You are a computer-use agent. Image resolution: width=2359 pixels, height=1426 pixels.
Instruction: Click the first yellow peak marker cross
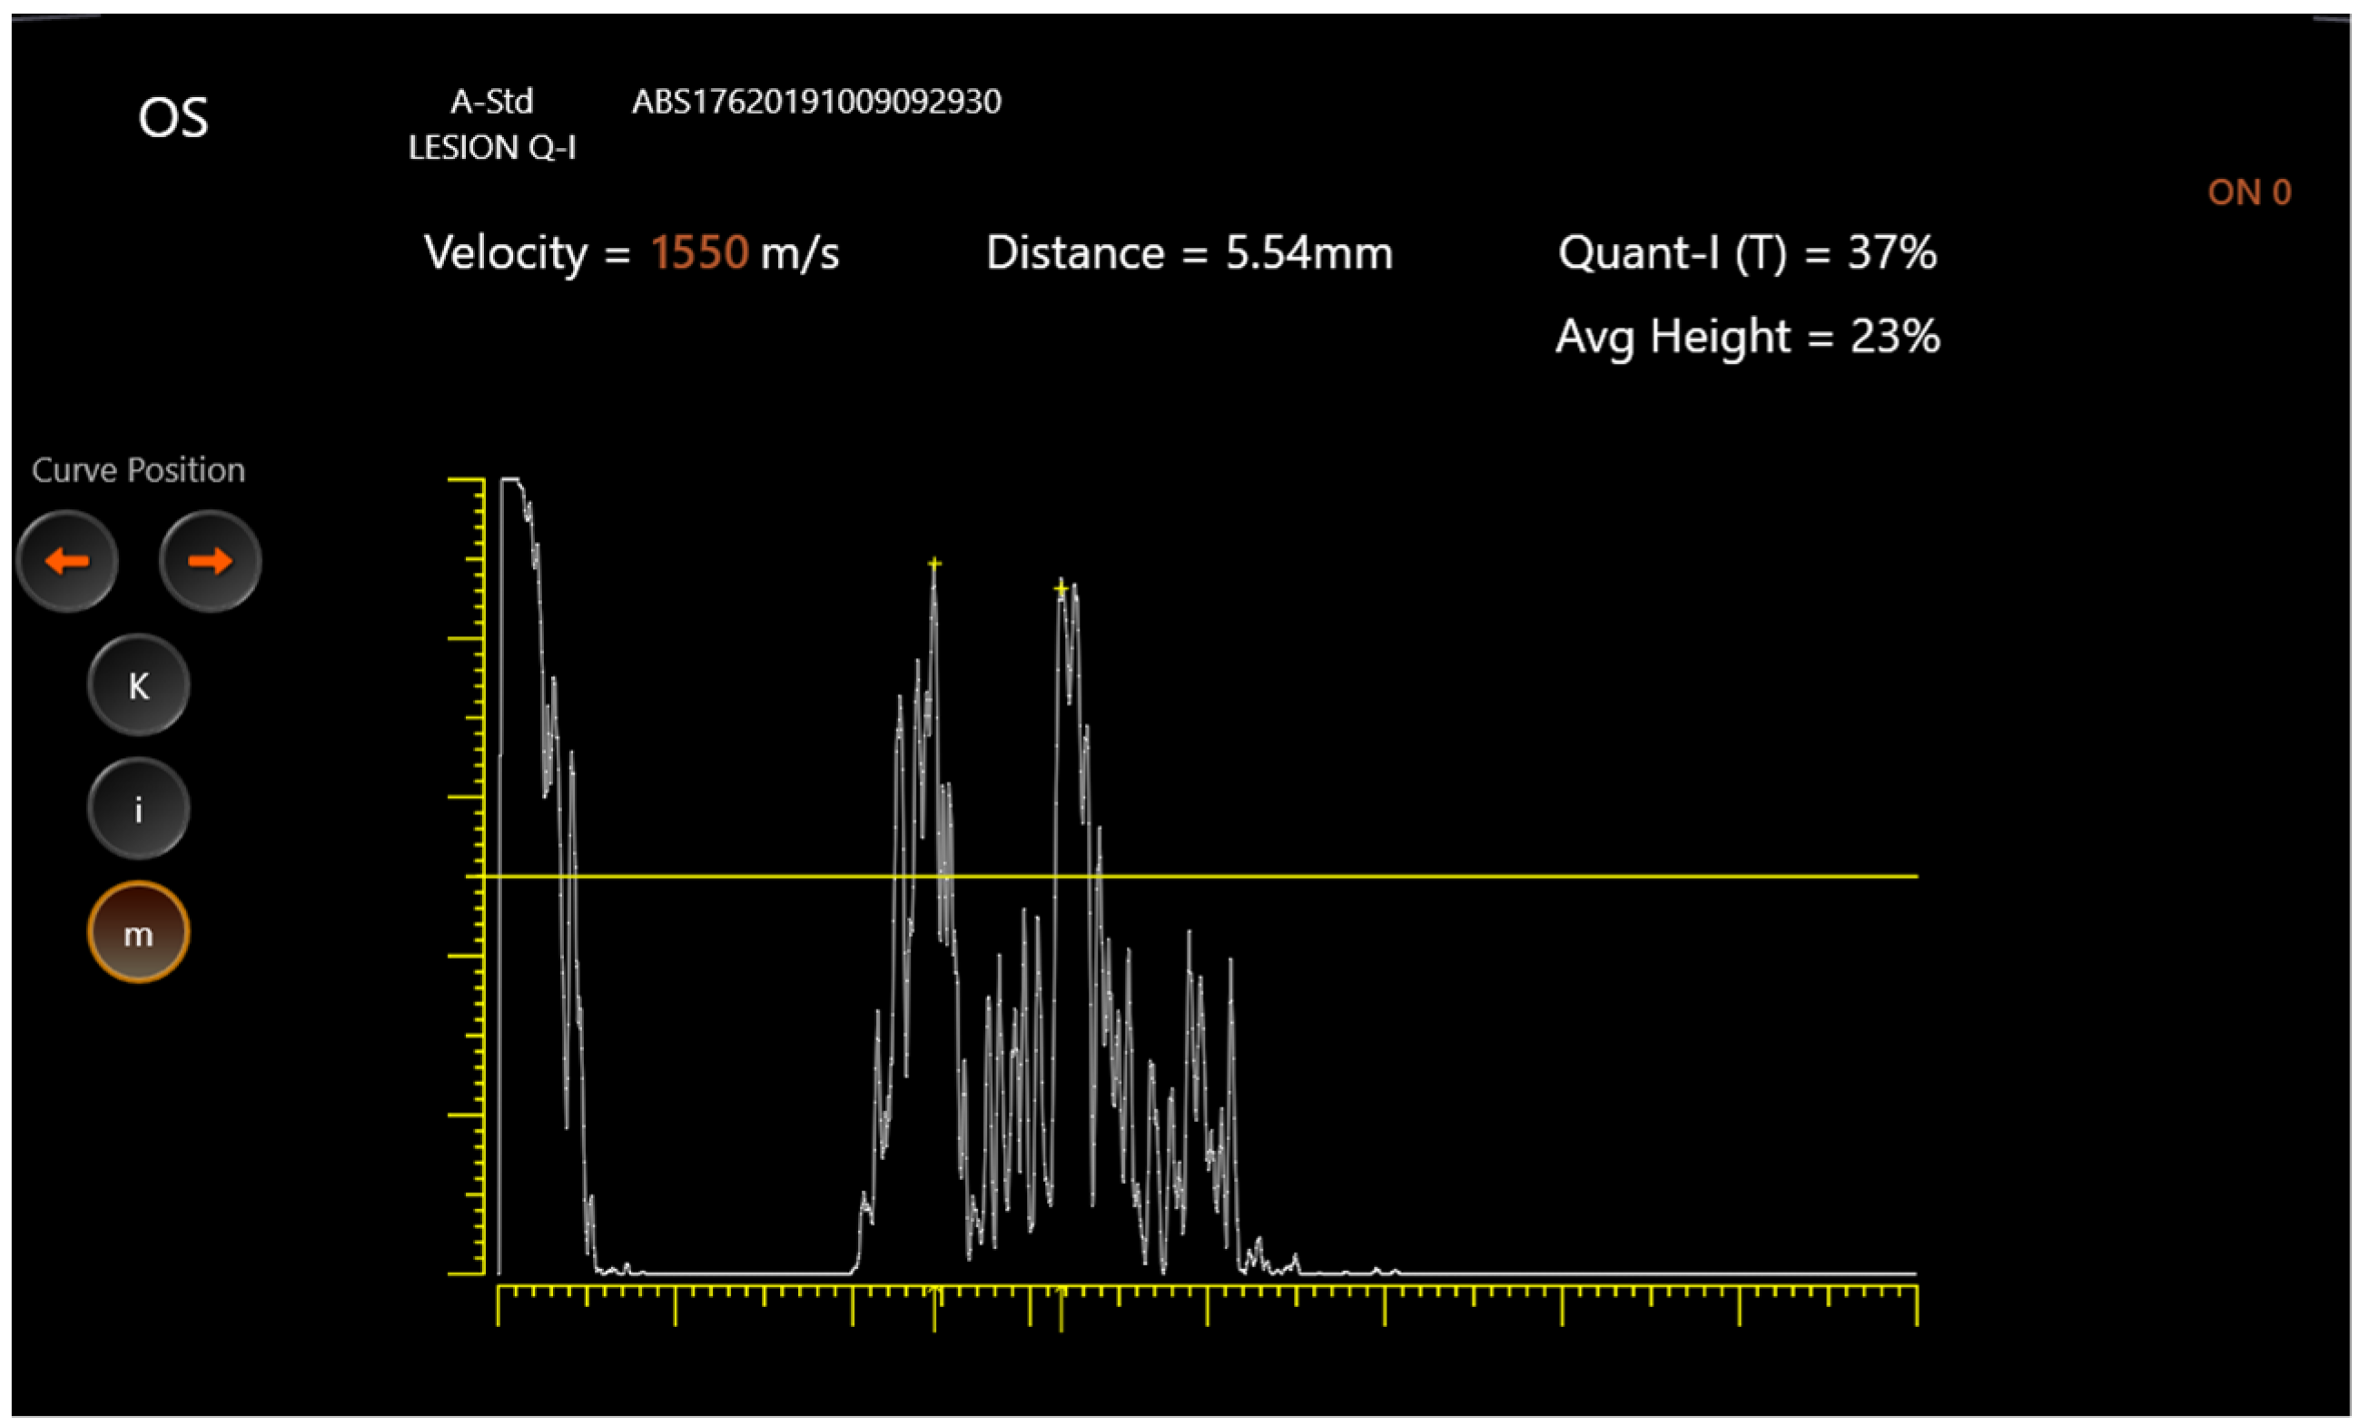click(x=933, y=565)
